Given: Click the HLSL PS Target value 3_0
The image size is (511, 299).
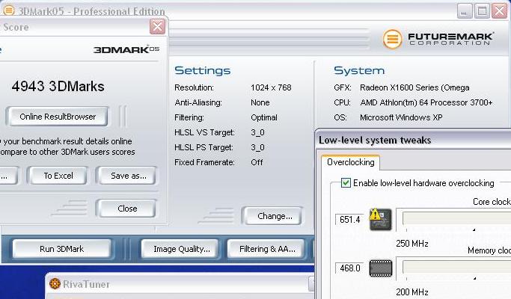Looking at the screenshot, I should pyautogui.click(x=257, y=147).
